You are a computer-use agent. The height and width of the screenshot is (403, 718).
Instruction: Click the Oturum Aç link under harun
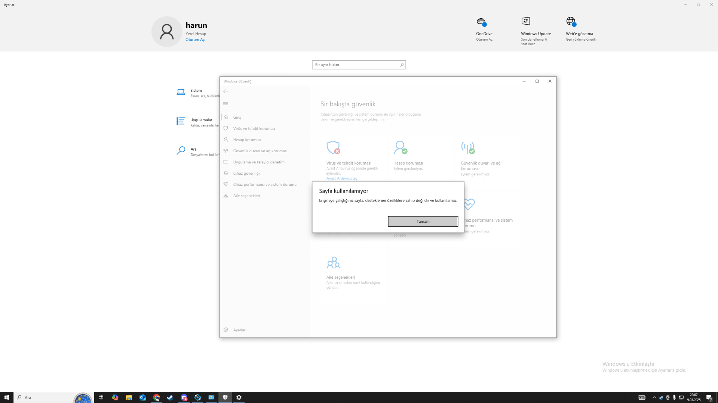tap(195, 40)
